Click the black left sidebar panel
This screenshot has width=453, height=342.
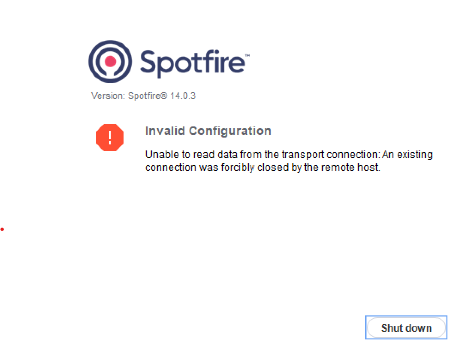pos(25,171)
